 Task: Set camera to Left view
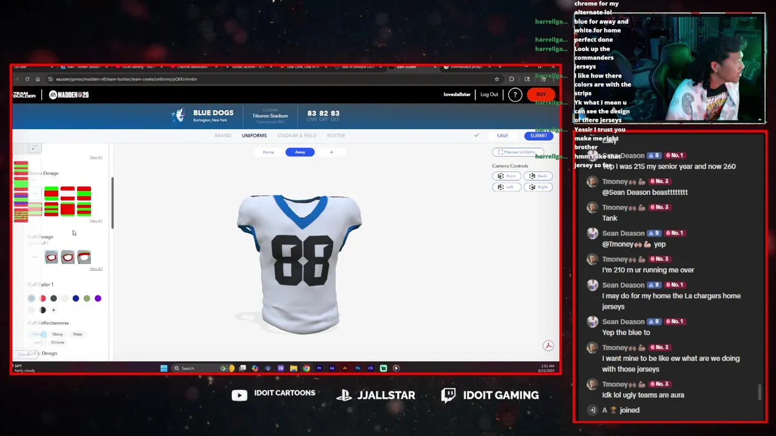coord(507,187)
